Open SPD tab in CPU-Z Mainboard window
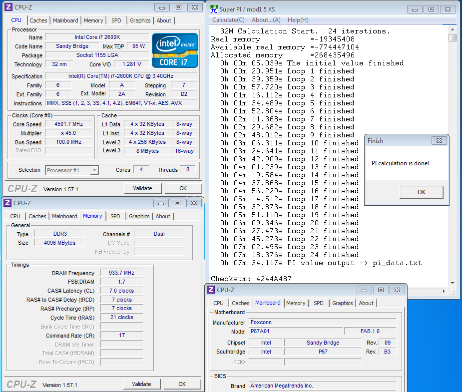This screenshot has width=462, height=392. click(x=319, y=303)
